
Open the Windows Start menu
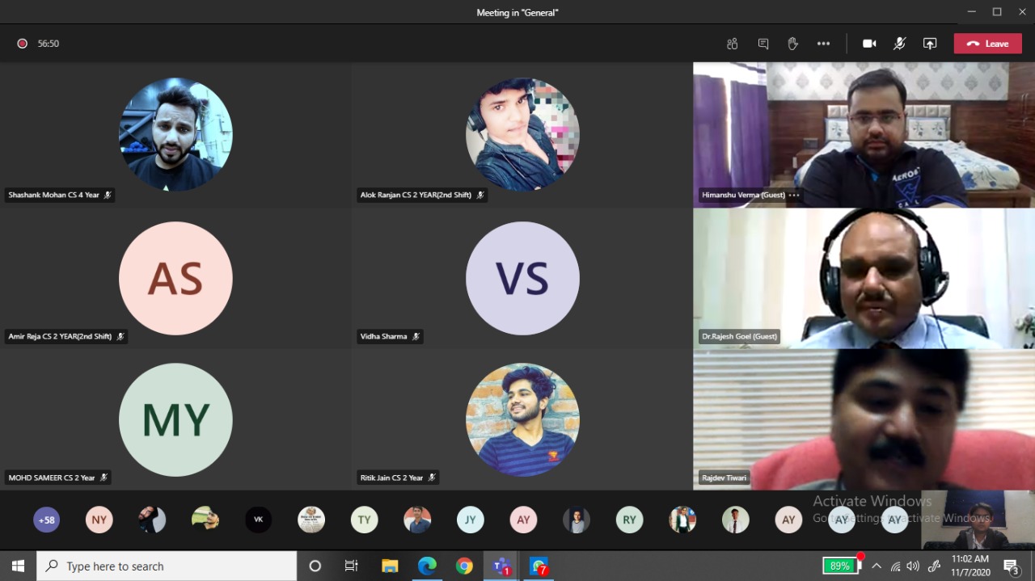(x=18, y=566)
